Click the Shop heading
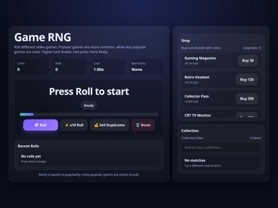278x208 pixels. click(x=185, y=41)
